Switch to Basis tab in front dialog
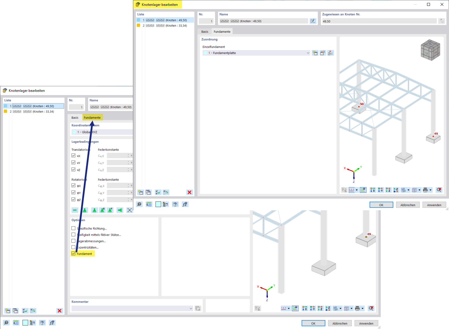The image size is (449, 329). (x=205, y=32)
